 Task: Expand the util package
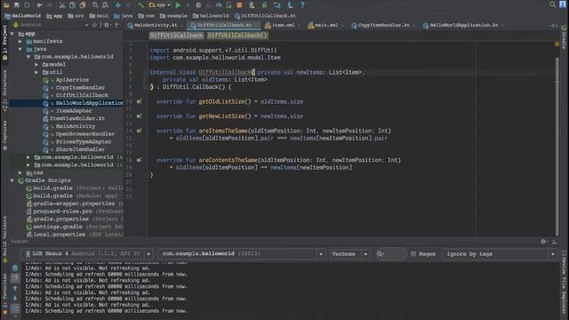[36, 72]
